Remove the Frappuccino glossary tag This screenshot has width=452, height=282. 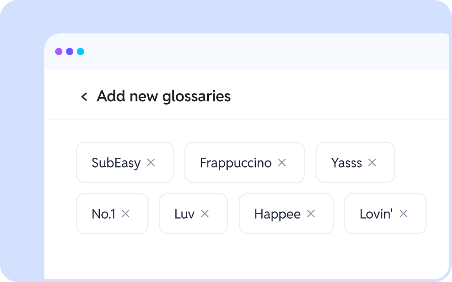[282, 162]
